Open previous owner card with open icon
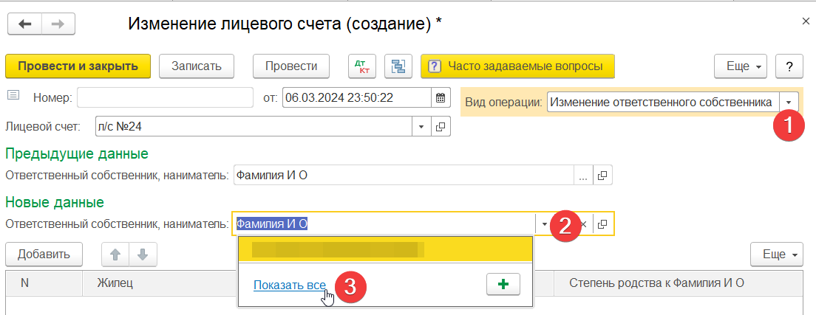The height and width of the screenshot is (315, 816). coord(602,176)
